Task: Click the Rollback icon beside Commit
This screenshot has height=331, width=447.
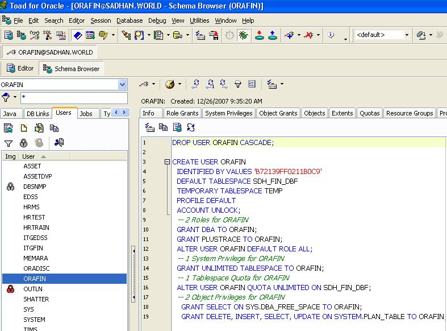Action: pyautogui.click(x=90, y=35)
